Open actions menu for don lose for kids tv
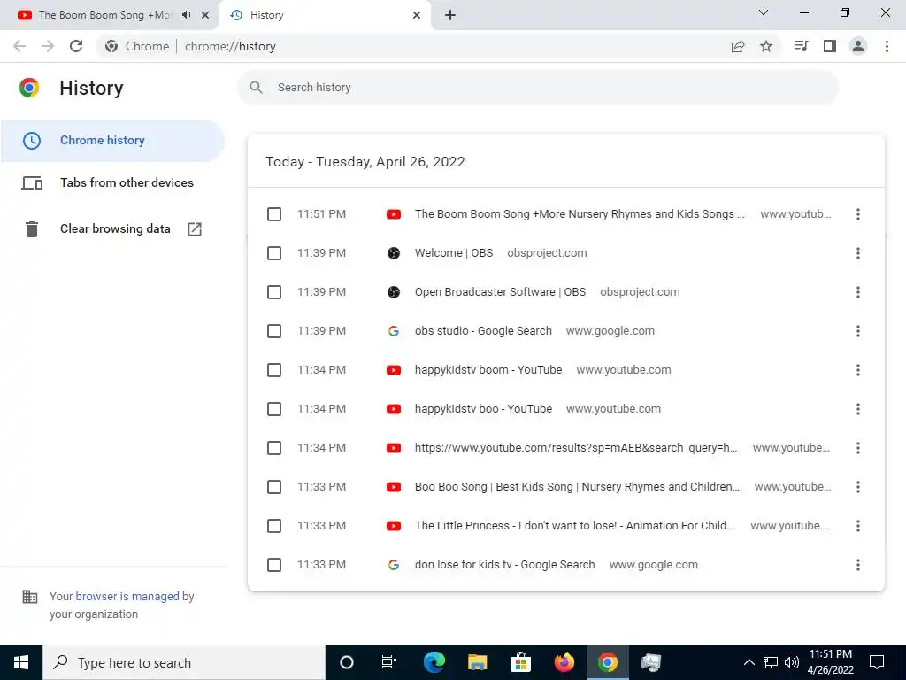 (858, 565)
